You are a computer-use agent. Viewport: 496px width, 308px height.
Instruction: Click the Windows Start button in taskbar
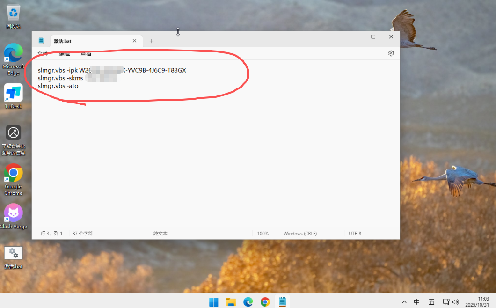coord(213,302)
